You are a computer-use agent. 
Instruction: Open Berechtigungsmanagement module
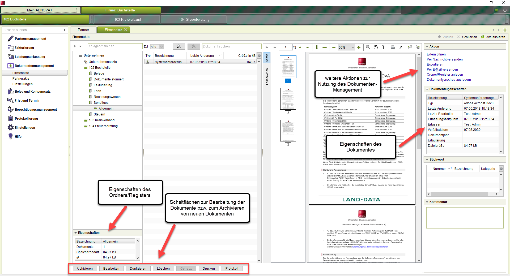click(36, 110)
